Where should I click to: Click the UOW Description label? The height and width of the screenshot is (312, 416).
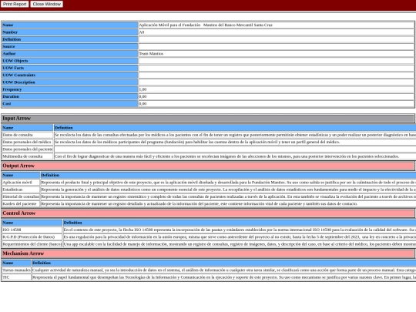70,82
